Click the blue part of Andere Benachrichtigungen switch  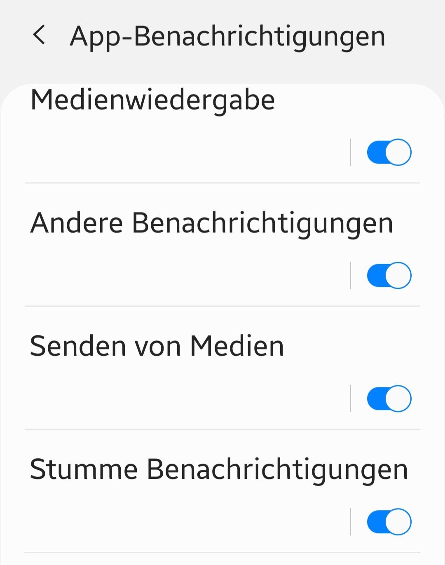(376, 275)
